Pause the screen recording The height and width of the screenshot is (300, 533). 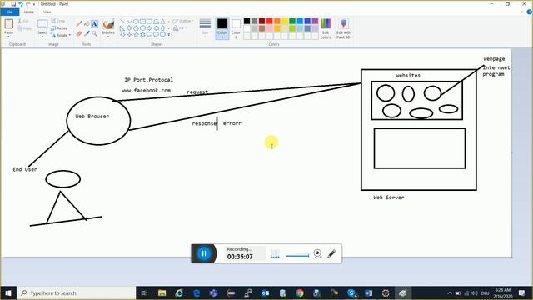coord(204,253)
